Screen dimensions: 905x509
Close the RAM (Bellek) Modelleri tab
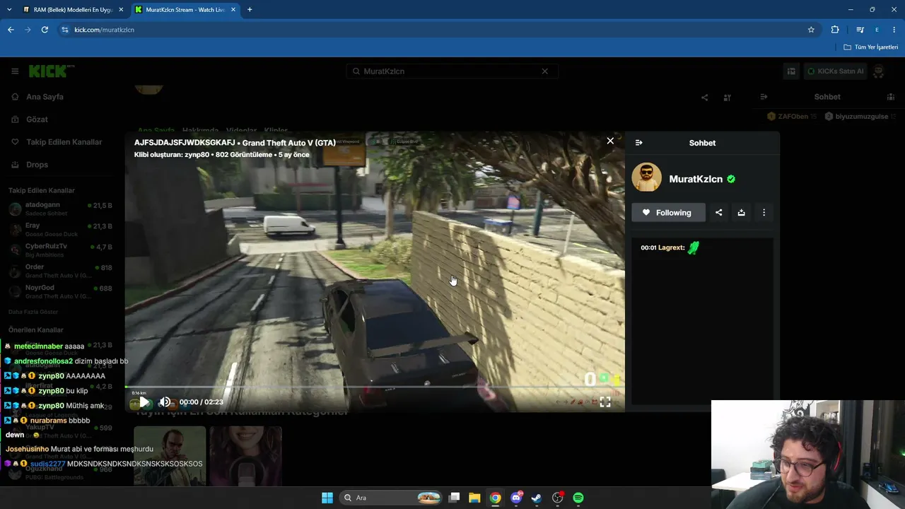tap(119, 10)
